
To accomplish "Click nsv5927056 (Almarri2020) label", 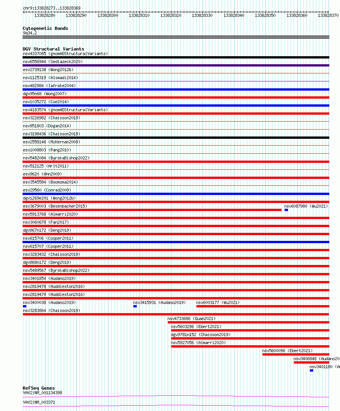I will pos(198,343).
